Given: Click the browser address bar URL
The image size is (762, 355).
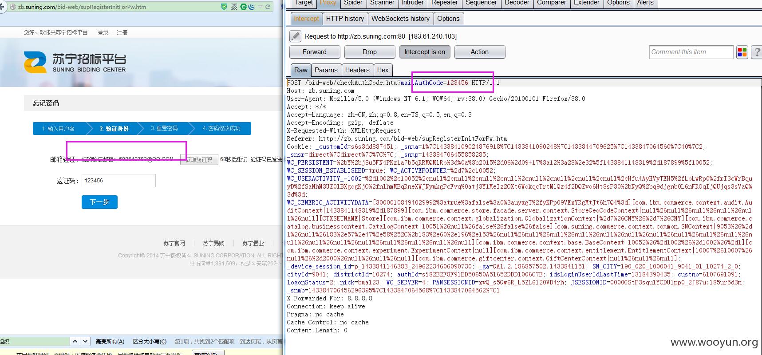Looking at the screenshot, I should (x=82, y=7).
